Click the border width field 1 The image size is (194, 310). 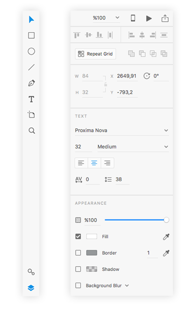click(152, 253)
